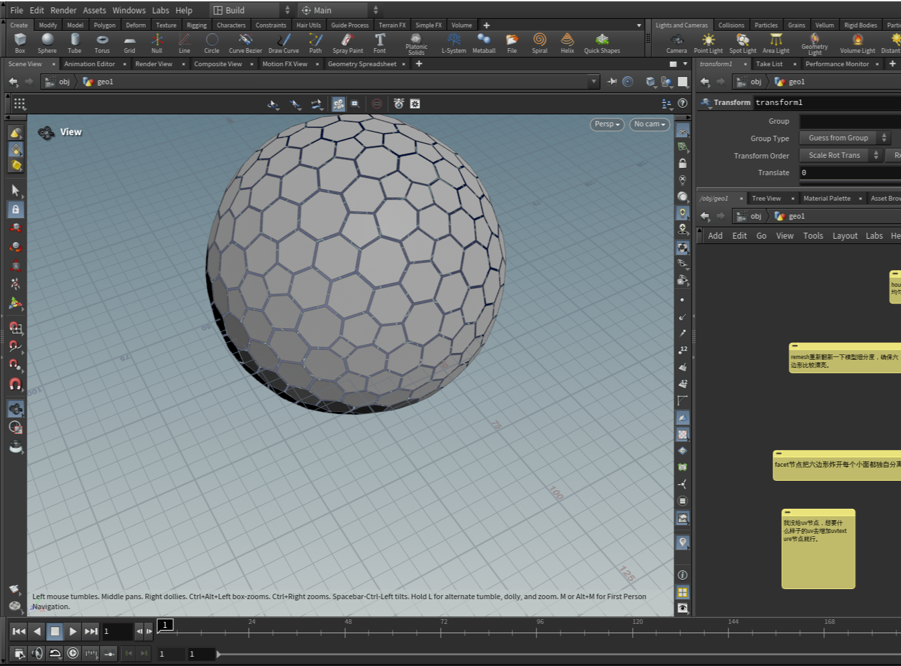Image resolution: width=901 pixels, height=666 pixels.
Task: Switch to Geometry Spreadsheet tab
Action: 362,64
